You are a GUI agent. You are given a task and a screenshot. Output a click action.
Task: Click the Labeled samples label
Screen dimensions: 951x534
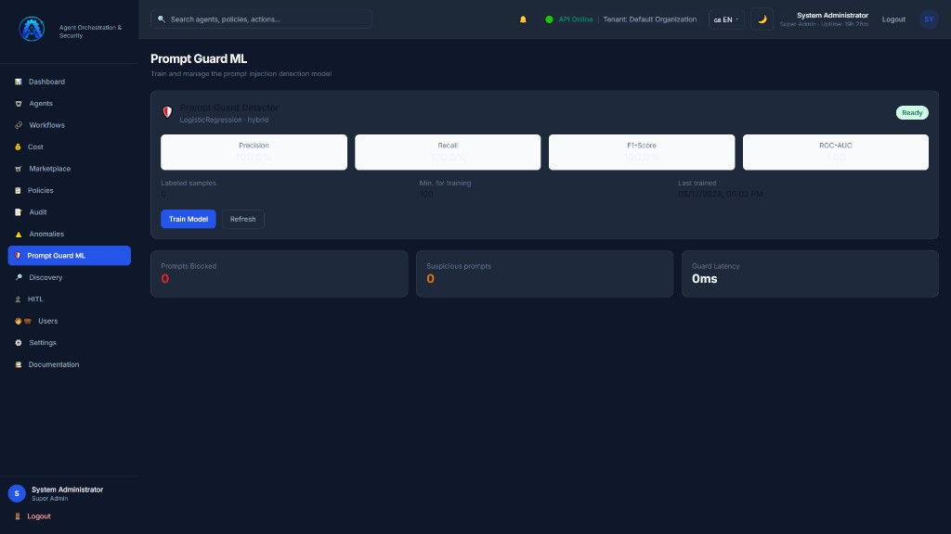click(x=189, y=183)
